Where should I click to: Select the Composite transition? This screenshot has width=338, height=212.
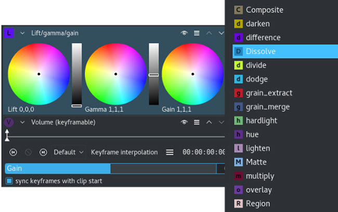285,10
